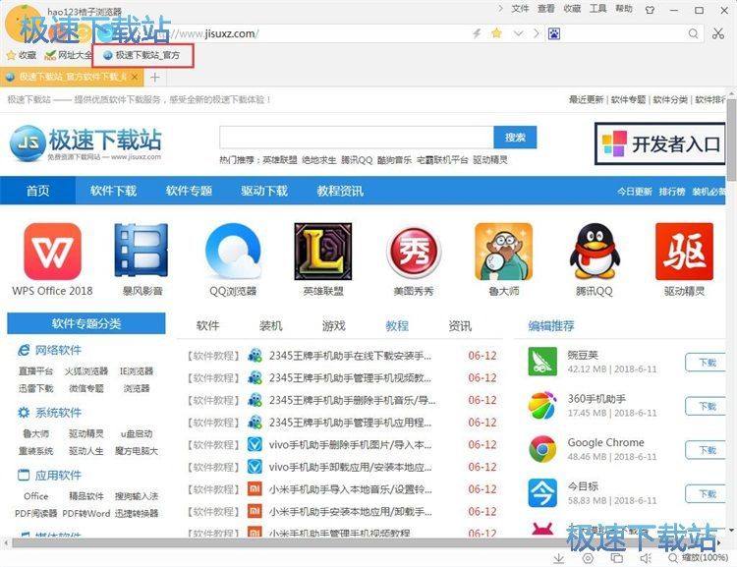This screenshot has width=737, height=567.
Task: Open the 极速下载站_官方 bookmark
Action: pyautogui.click(x=142, y=55)
